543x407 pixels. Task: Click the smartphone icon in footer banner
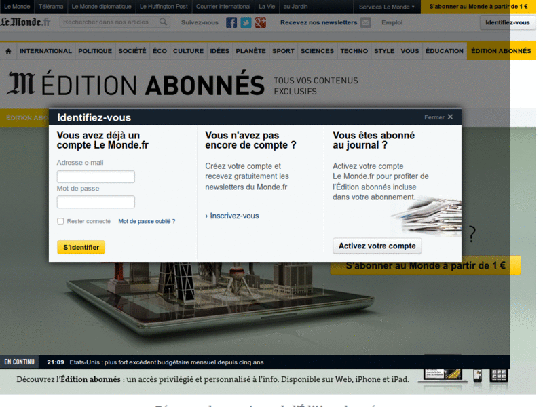tap(478, 376)
